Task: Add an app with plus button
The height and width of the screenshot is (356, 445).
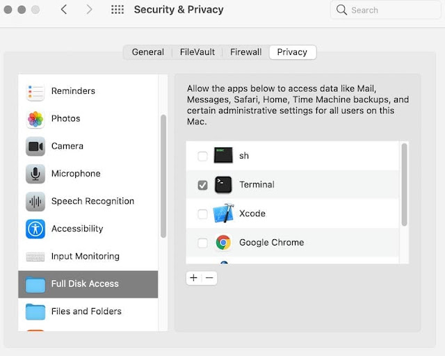Action: click(x=193, y=278)
